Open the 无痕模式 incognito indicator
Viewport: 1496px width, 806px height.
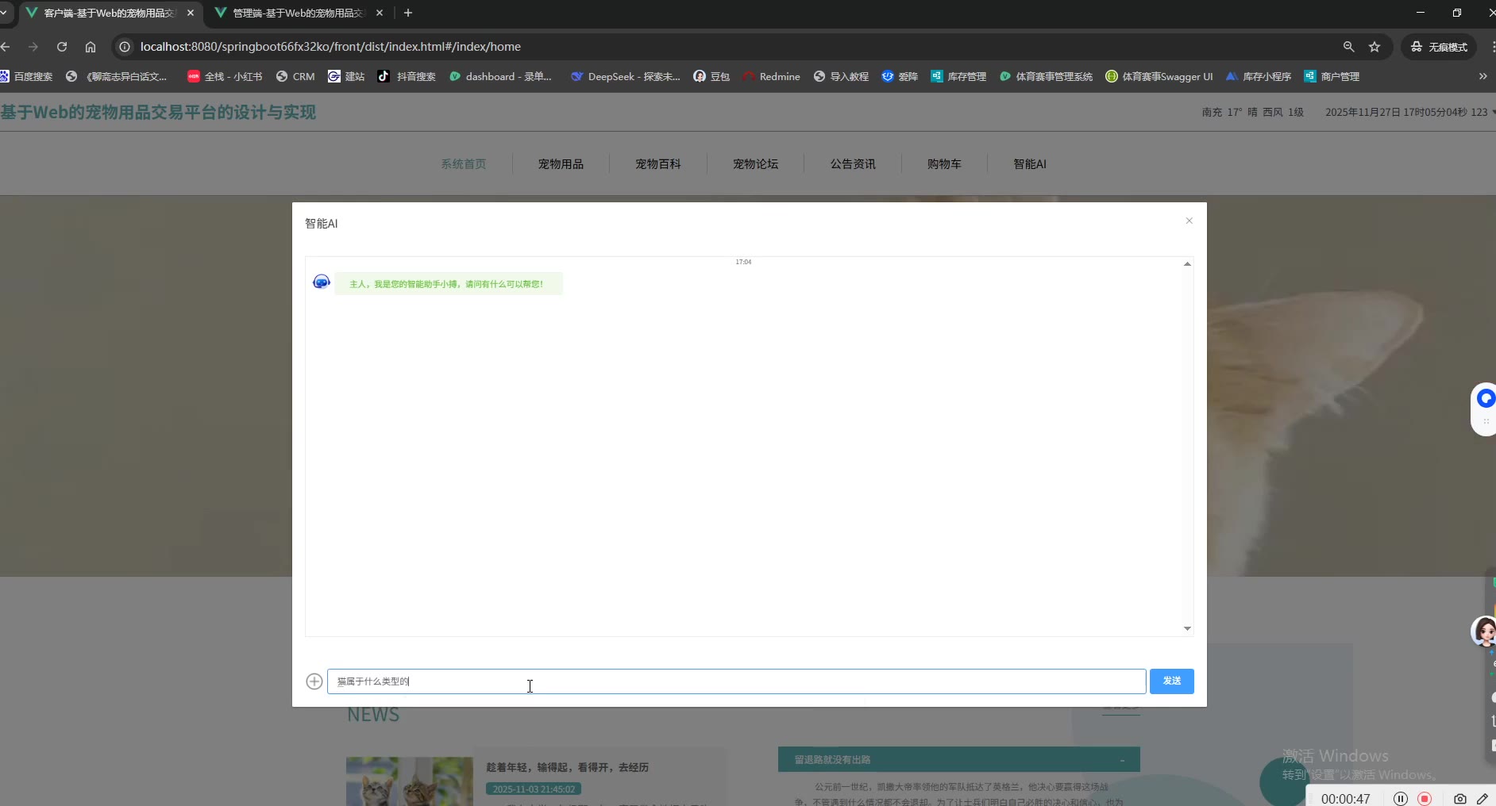[x=1439, y=47]
